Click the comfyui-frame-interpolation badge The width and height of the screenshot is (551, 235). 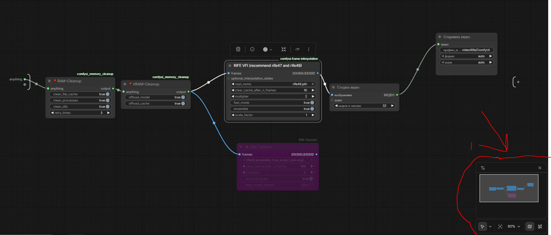tap(299, 59)
